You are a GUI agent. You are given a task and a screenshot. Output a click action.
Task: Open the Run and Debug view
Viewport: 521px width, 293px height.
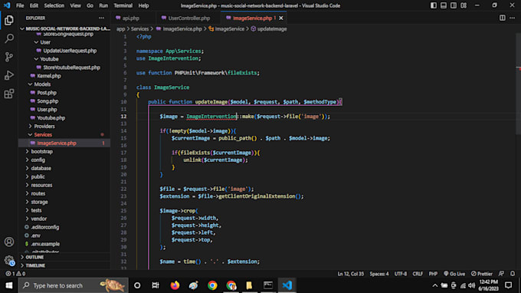click(9, 75)
